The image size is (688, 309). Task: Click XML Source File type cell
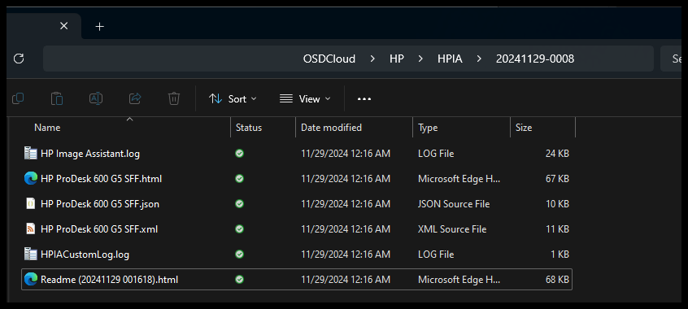tap(452, 229)
